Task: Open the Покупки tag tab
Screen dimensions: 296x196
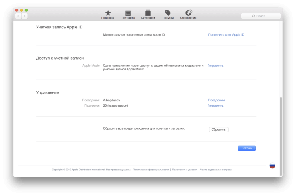Action: pos(168,15)
